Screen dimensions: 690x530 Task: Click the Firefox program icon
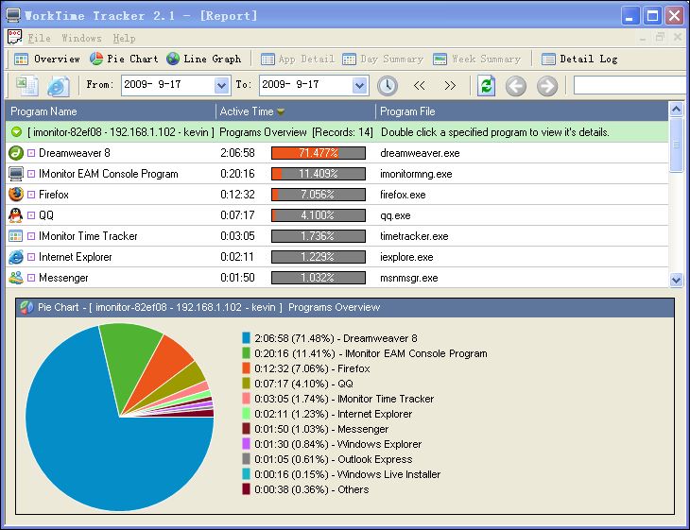pyautogui.click(x=16, y=195)
